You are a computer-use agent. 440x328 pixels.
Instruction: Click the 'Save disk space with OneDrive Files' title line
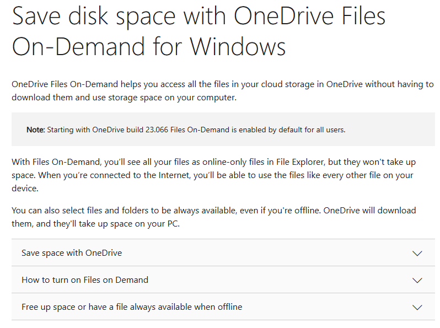coord(198,17)
